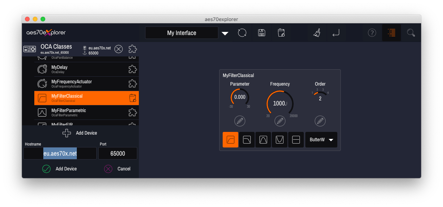Save the interface with the floppy disk icon
The image size is (443, 207).
[262, 33]
